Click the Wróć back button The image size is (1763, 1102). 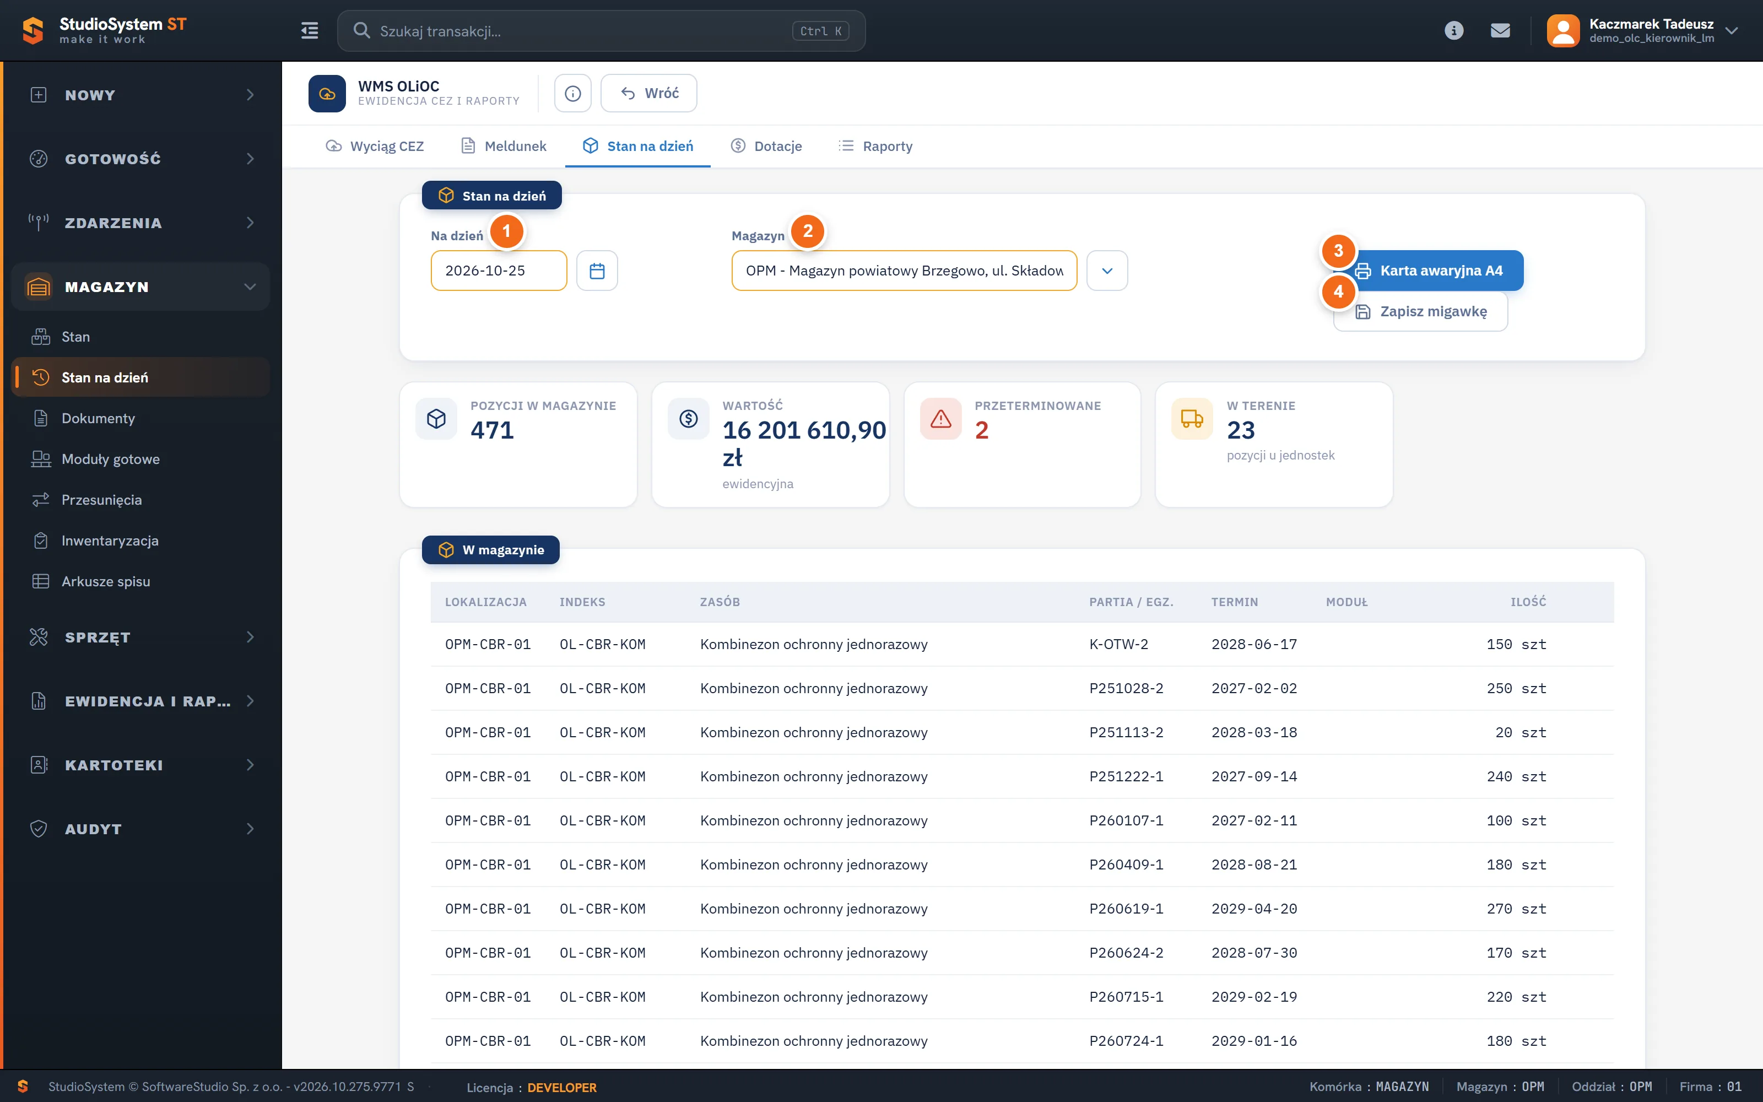(x=648, y=93)
